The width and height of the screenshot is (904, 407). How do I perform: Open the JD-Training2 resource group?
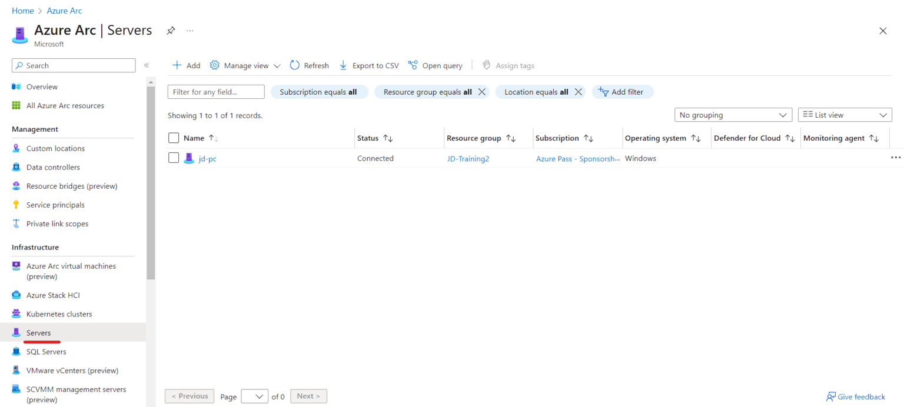click(468, 158)
